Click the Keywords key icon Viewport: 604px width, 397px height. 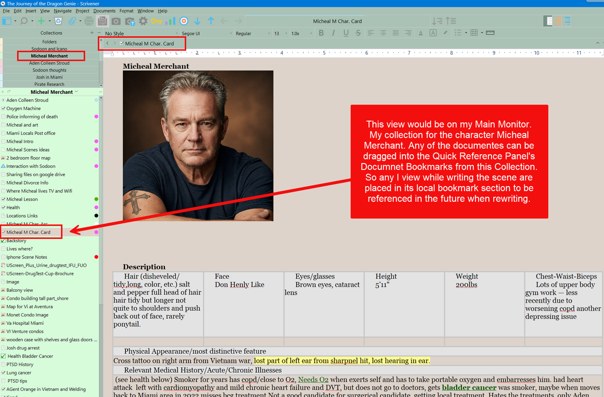click(156, 21)
